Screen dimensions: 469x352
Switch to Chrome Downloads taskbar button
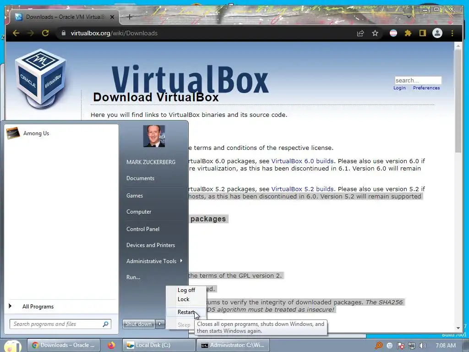pyautogui.click(x=63, y=346)
